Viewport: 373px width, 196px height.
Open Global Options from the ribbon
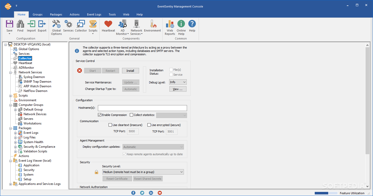[56, 24]
